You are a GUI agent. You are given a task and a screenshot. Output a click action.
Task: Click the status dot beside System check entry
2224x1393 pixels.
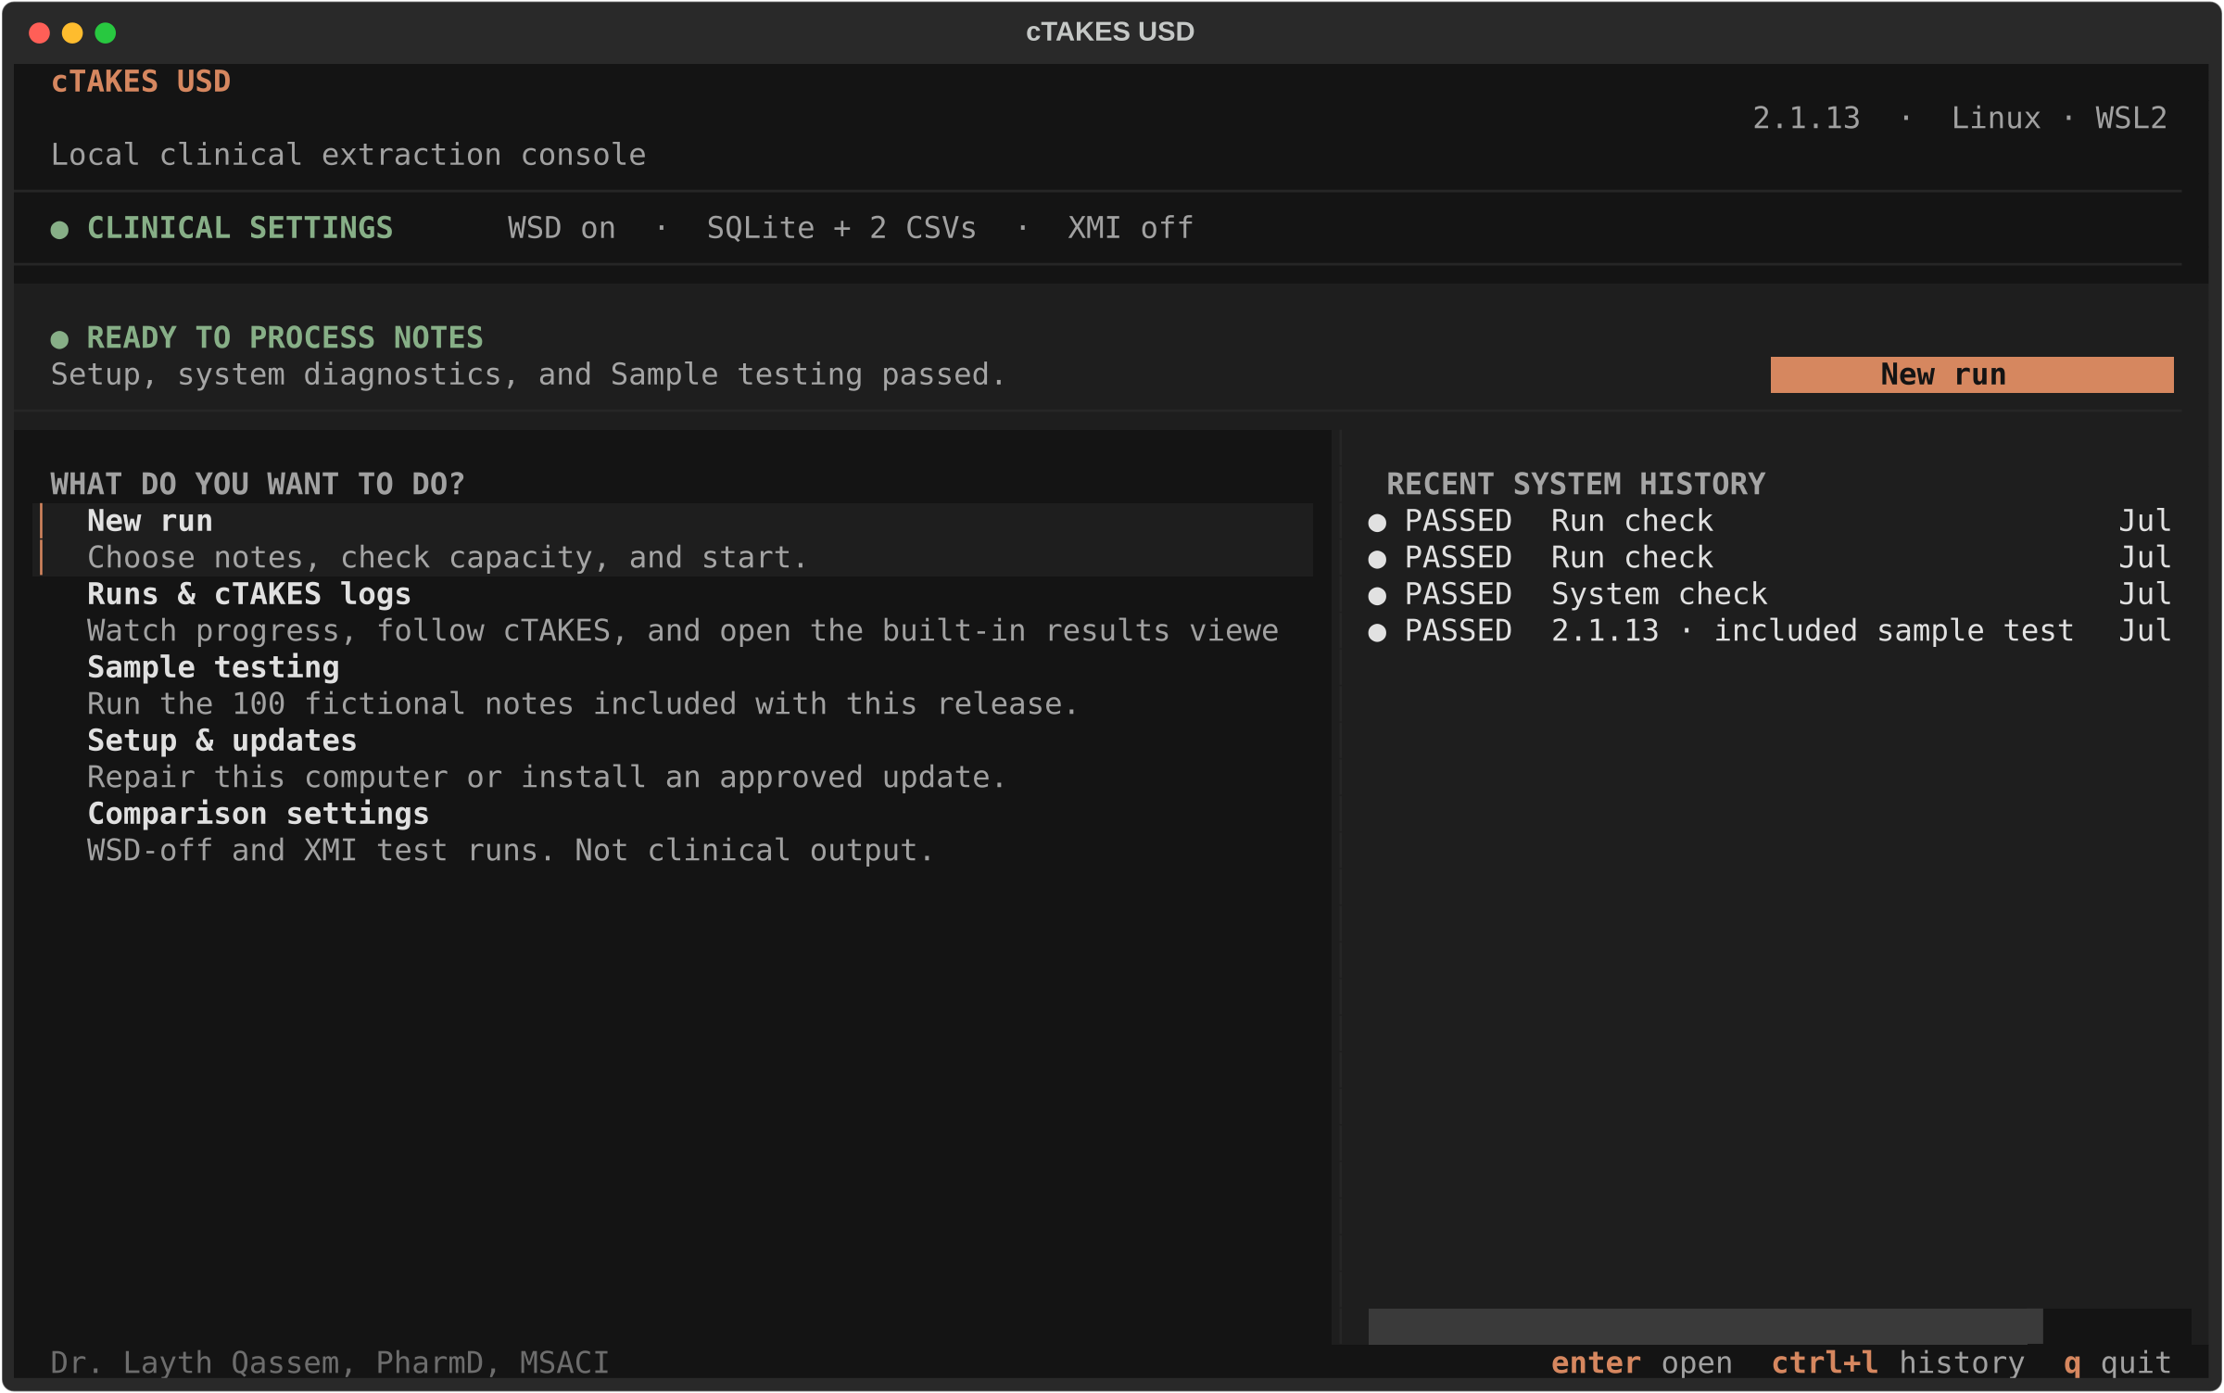click(1377, 596)
